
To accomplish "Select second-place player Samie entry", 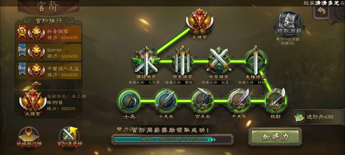I will pyautogui.click(x=49, y=52).
